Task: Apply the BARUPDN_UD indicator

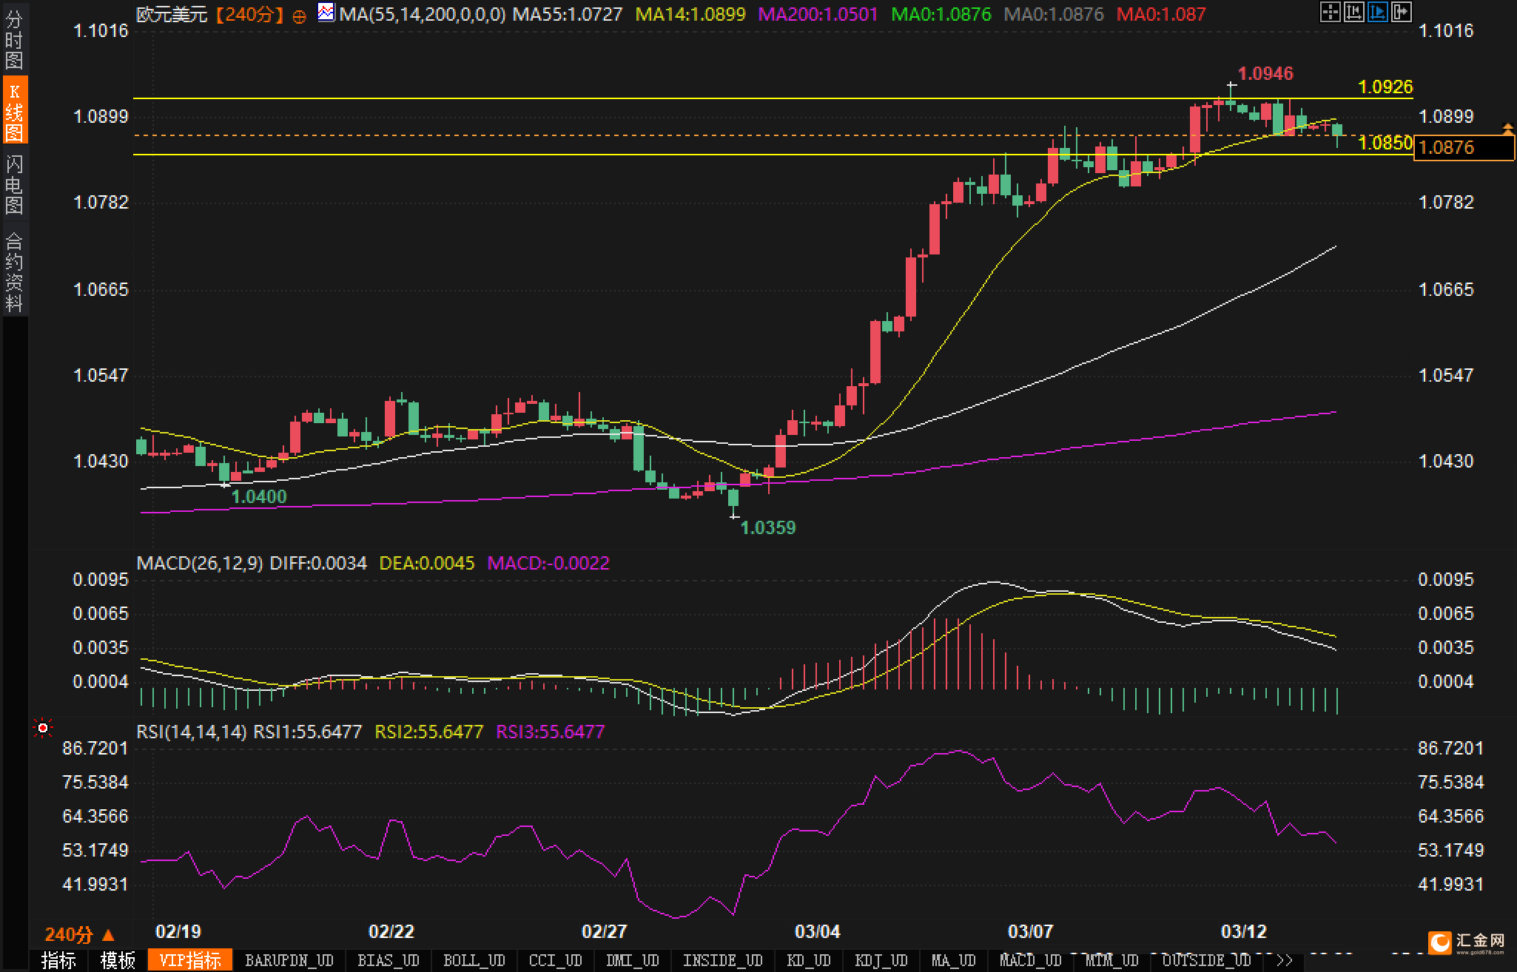Action: point(289,960)
